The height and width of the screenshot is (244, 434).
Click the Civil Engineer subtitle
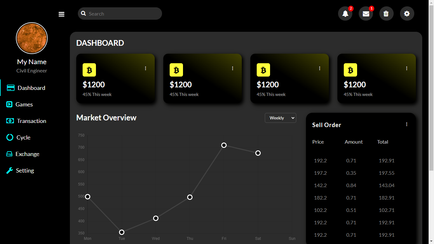[32, 71]
